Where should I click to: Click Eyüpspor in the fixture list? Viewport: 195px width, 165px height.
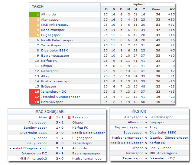point(157,122)
